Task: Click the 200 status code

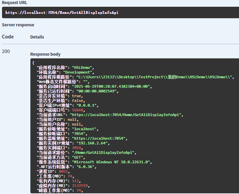Action: pos(6,51)
